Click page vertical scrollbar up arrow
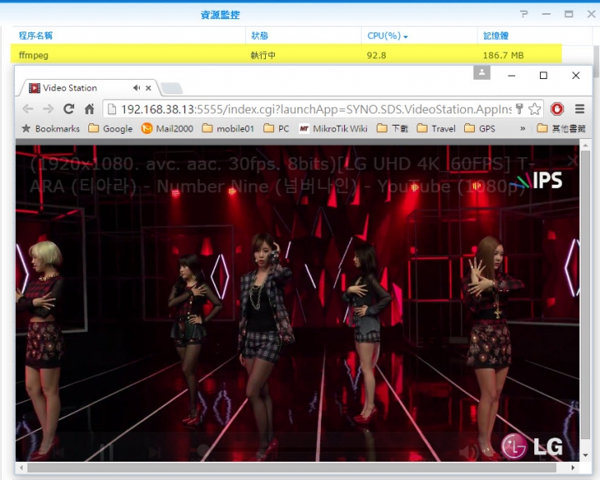Viewport: 600px width, 480px height. 585,145
